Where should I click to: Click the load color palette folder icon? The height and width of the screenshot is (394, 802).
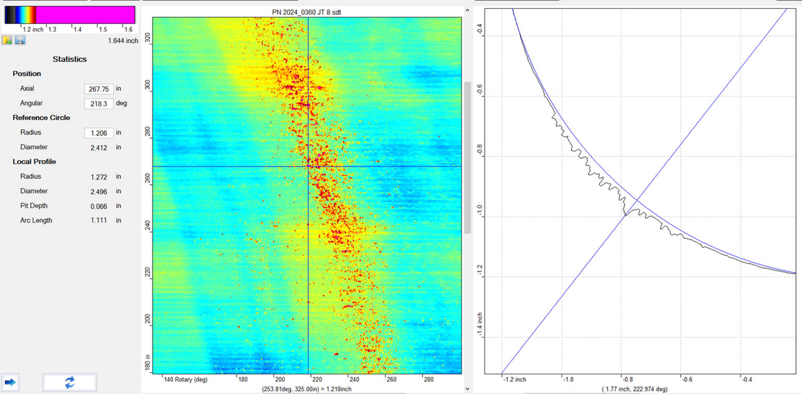(7, 40)
